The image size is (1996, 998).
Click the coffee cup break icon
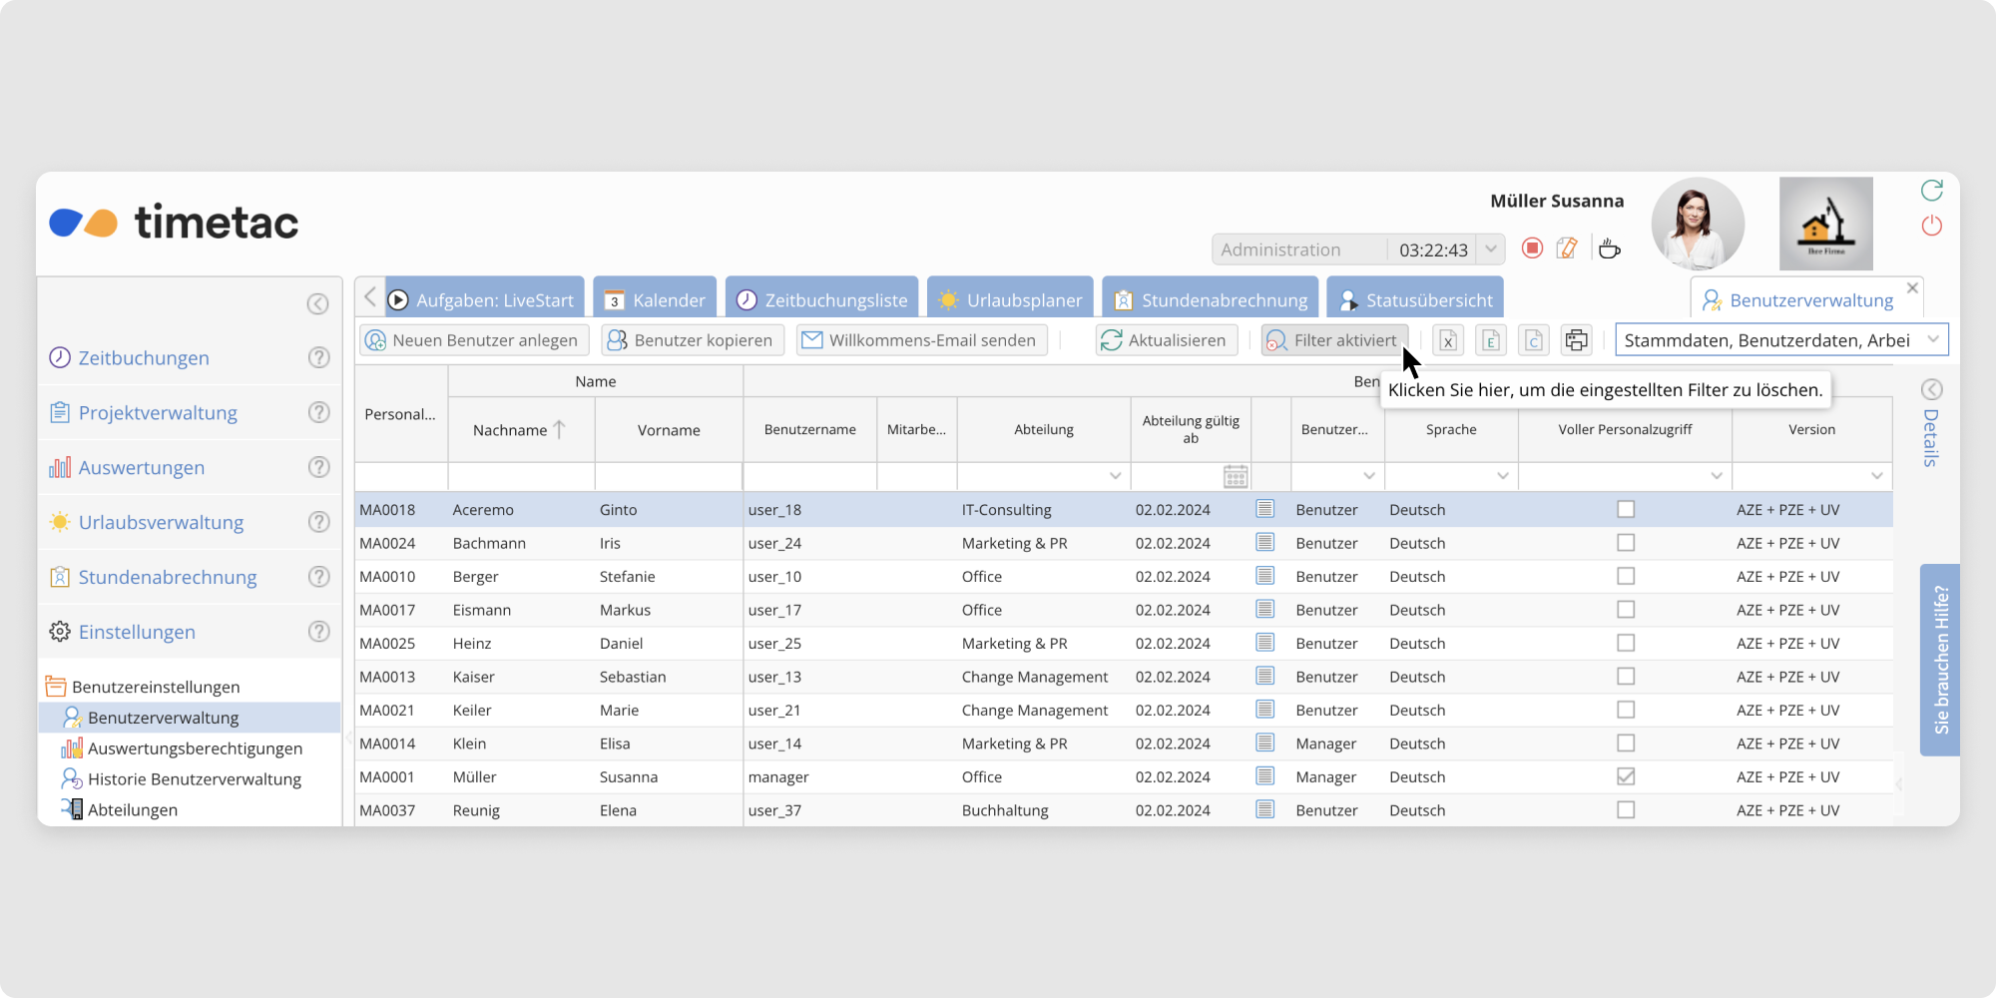(1609, 249)
